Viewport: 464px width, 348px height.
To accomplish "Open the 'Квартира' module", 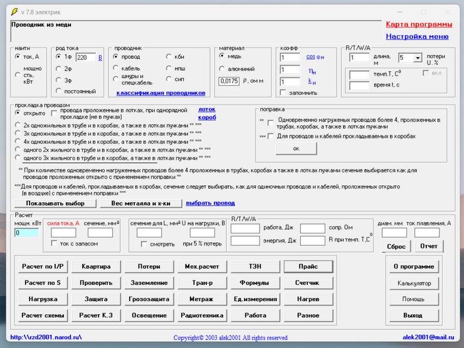I will (96, 267).
